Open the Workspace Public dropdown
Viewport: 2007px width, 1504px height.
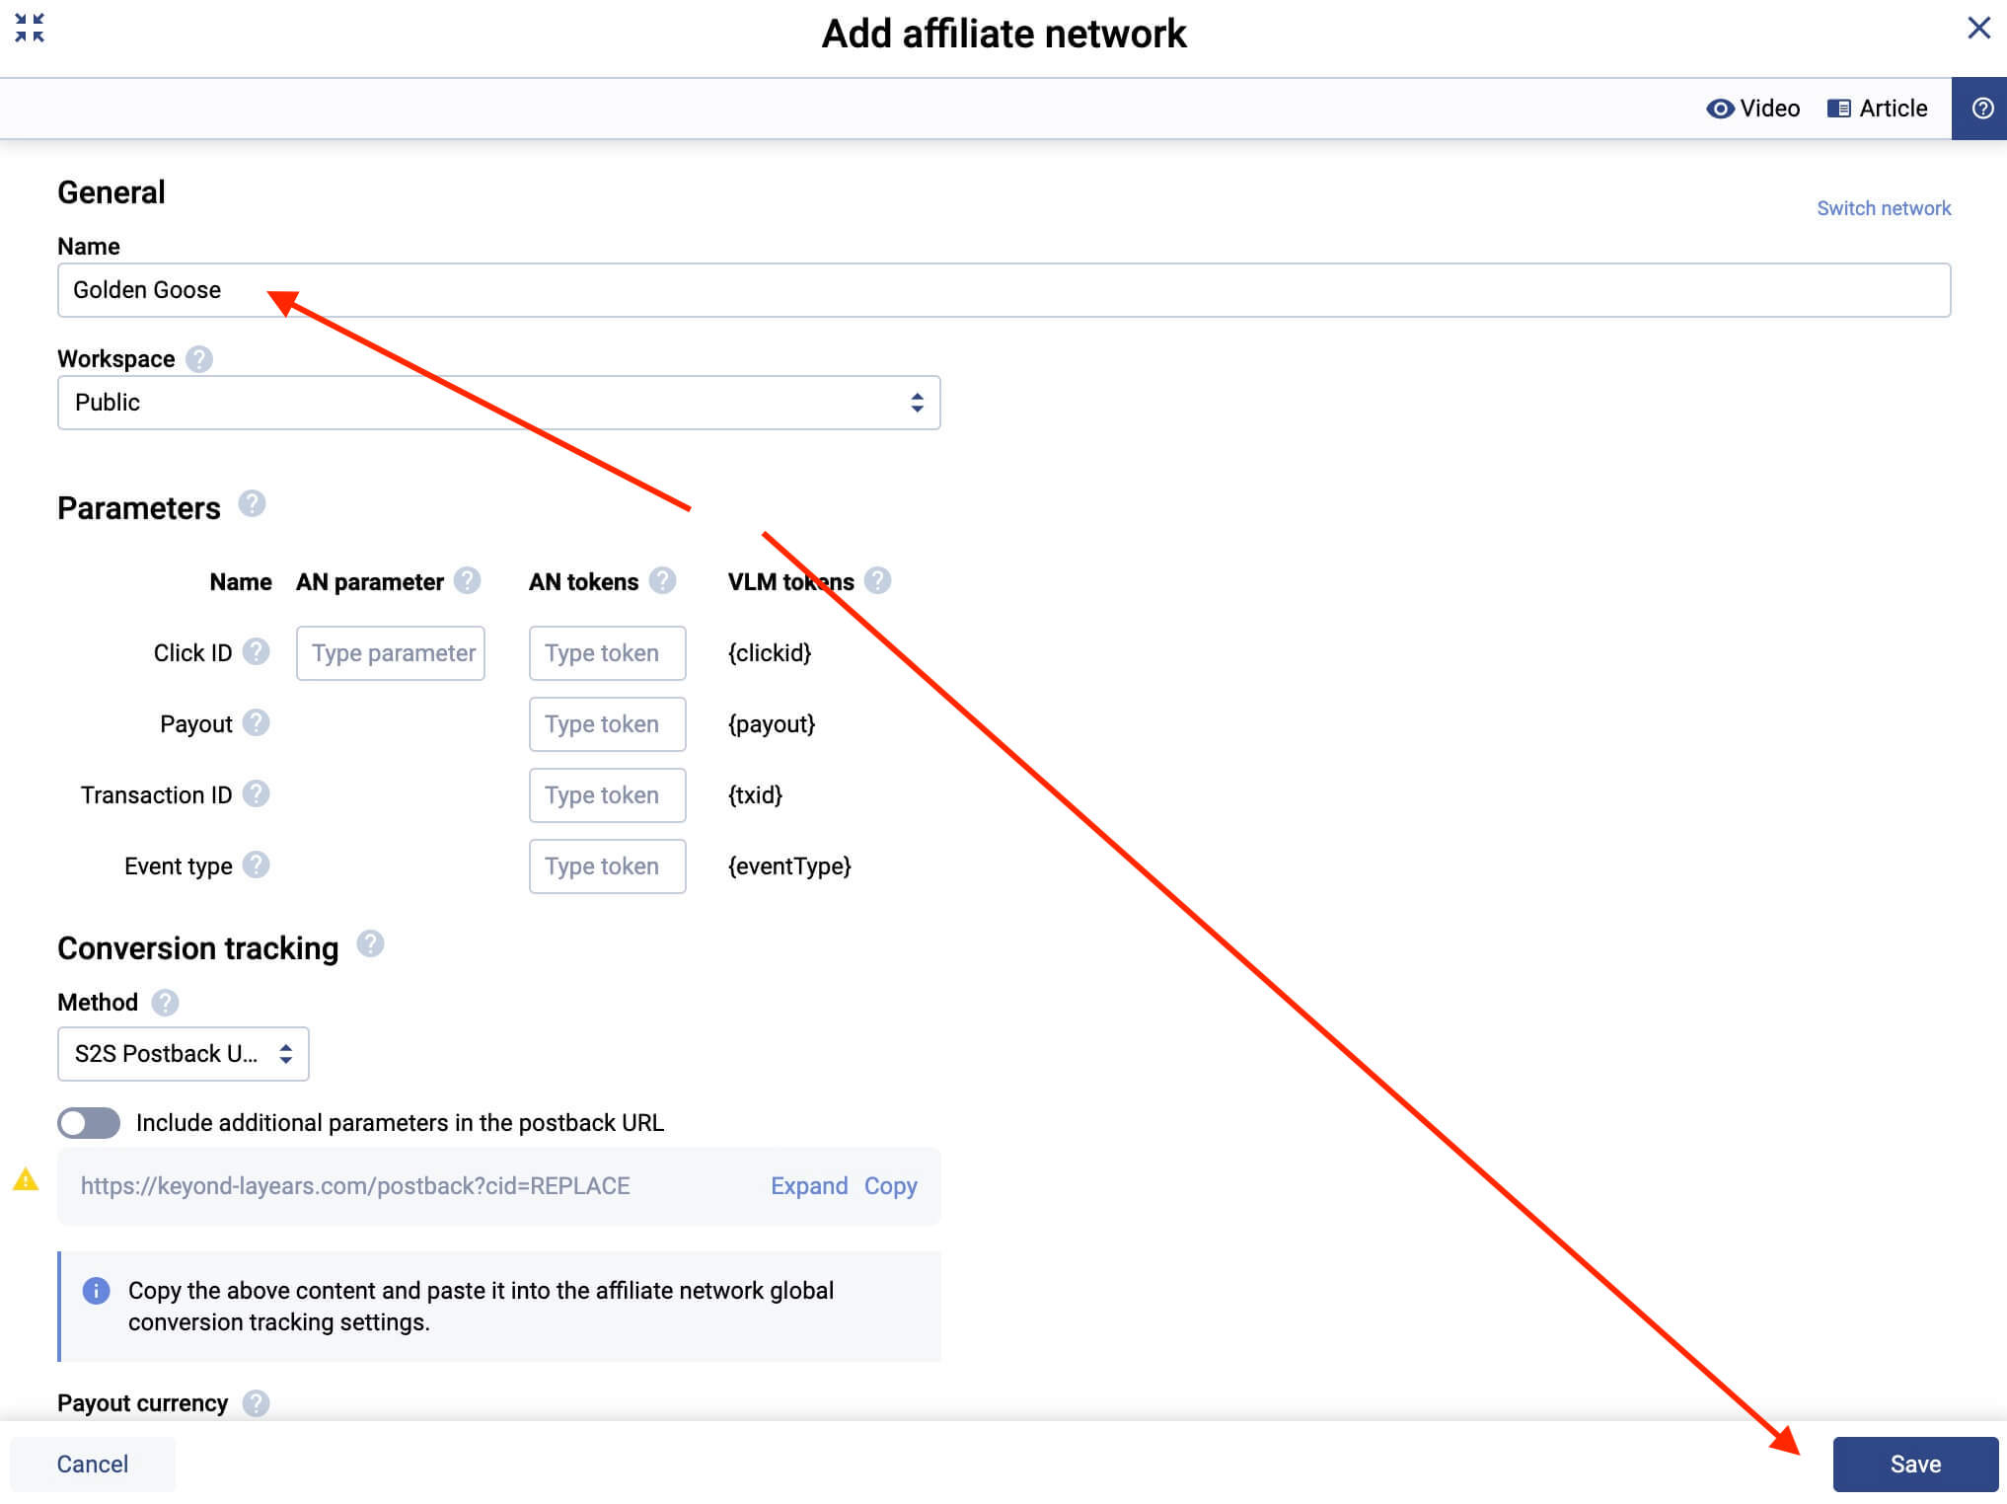coord(498,403)
